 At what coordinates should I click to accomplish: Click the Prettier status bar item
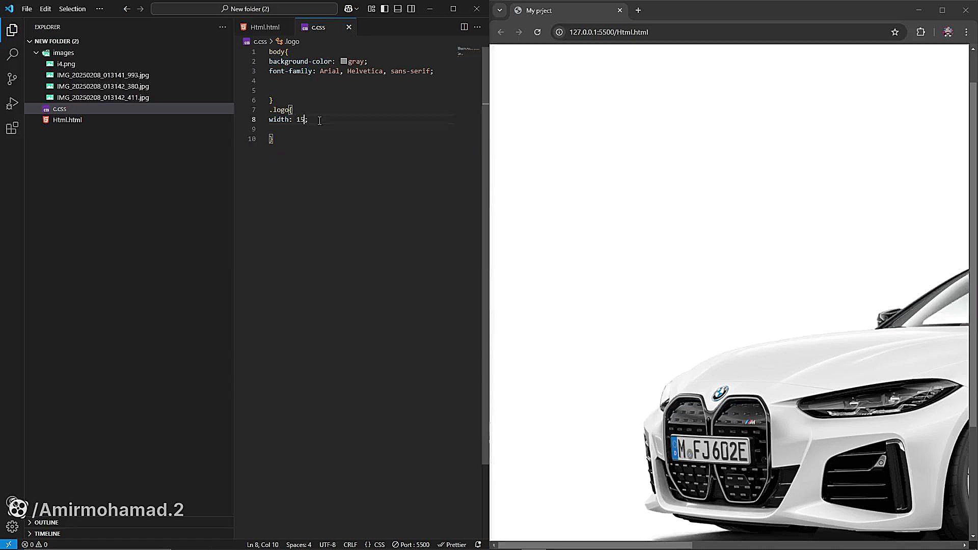pyautogui.click(x=452, y=544)
